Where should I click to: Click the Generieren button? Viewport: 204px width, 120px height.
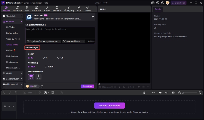(x=87, y=86)
